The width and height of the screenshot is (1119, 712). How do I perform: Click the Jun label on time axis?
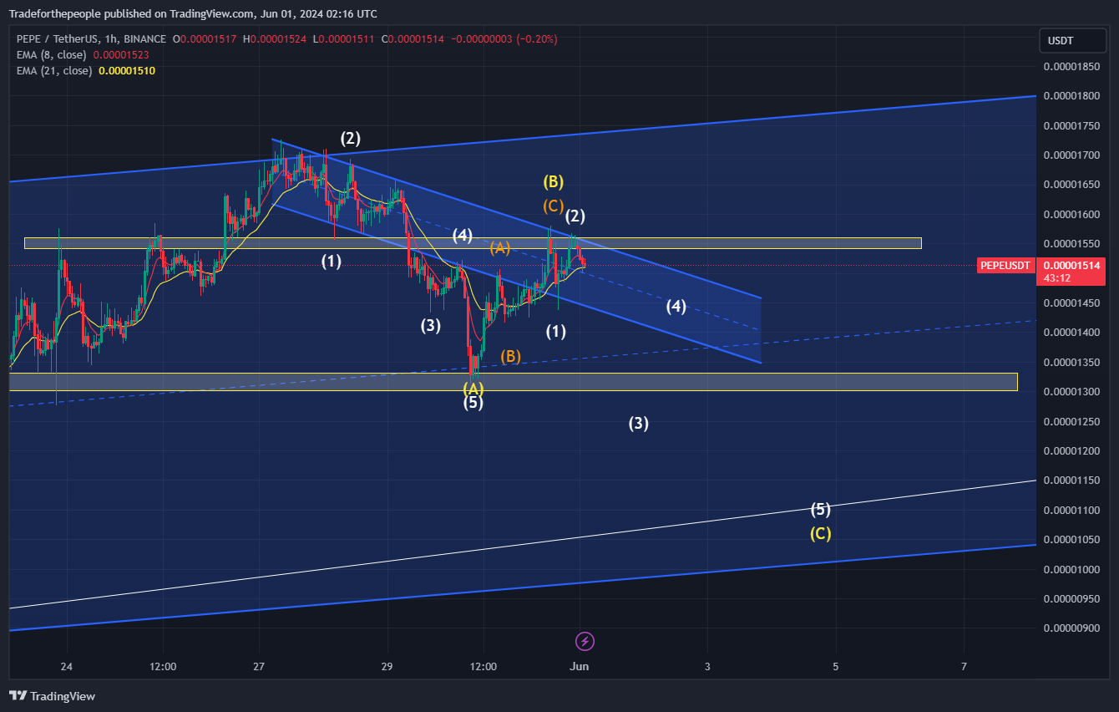[579, 667]
